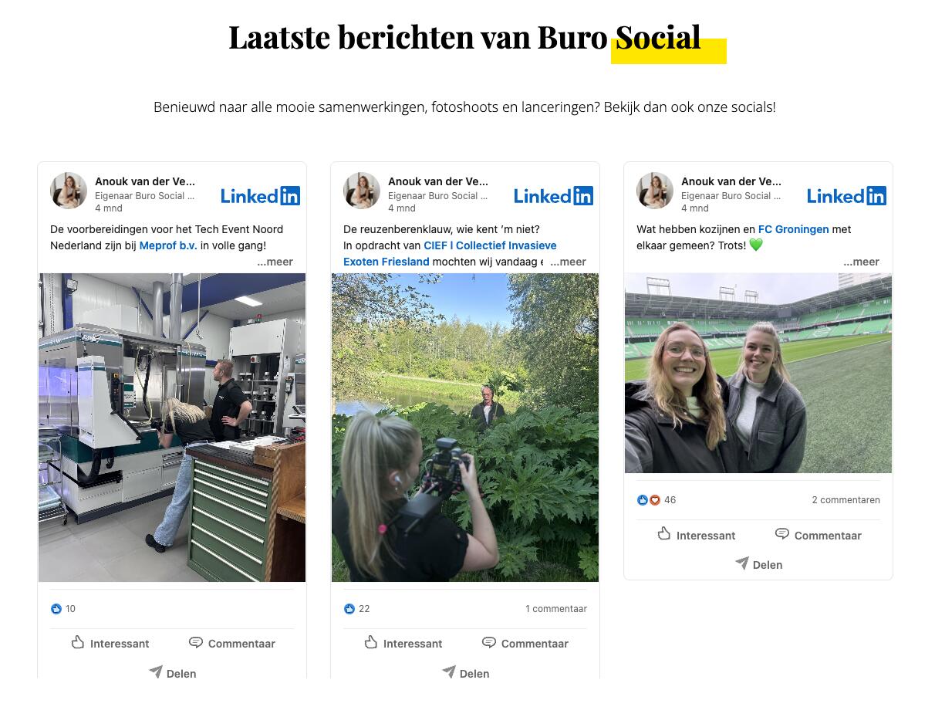Click Commentaar on the FC Groningen post
Image resolution: width=935 pixels, height=717 pixels.
tap(818, 535)
